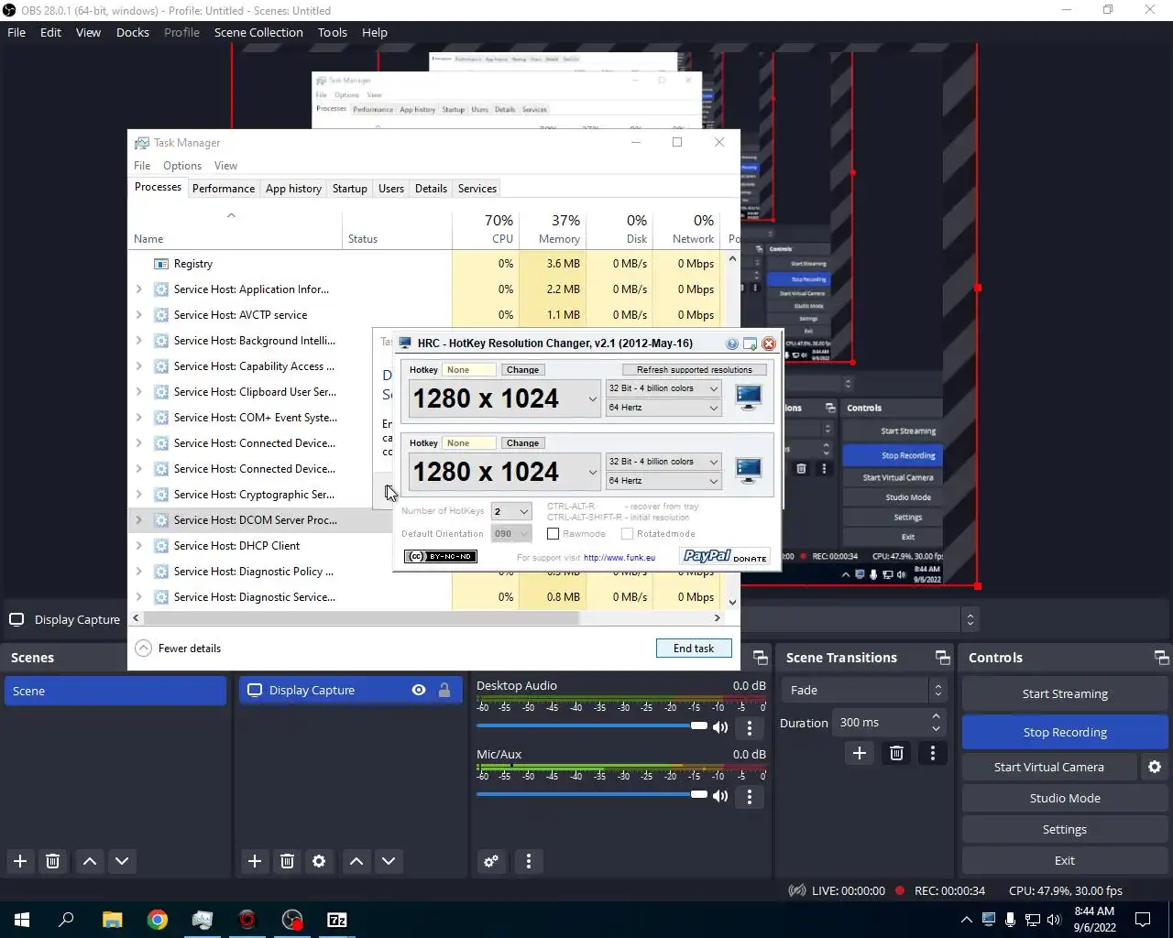Expand Service Host: DHCP Client row
This screenshot has height=938, width=1173.
pyautogui.click(x=139, y=546)
